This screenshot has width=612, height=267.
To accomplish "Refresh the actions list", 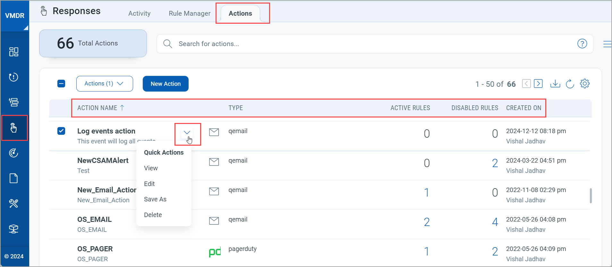I will tap(570, 84).
